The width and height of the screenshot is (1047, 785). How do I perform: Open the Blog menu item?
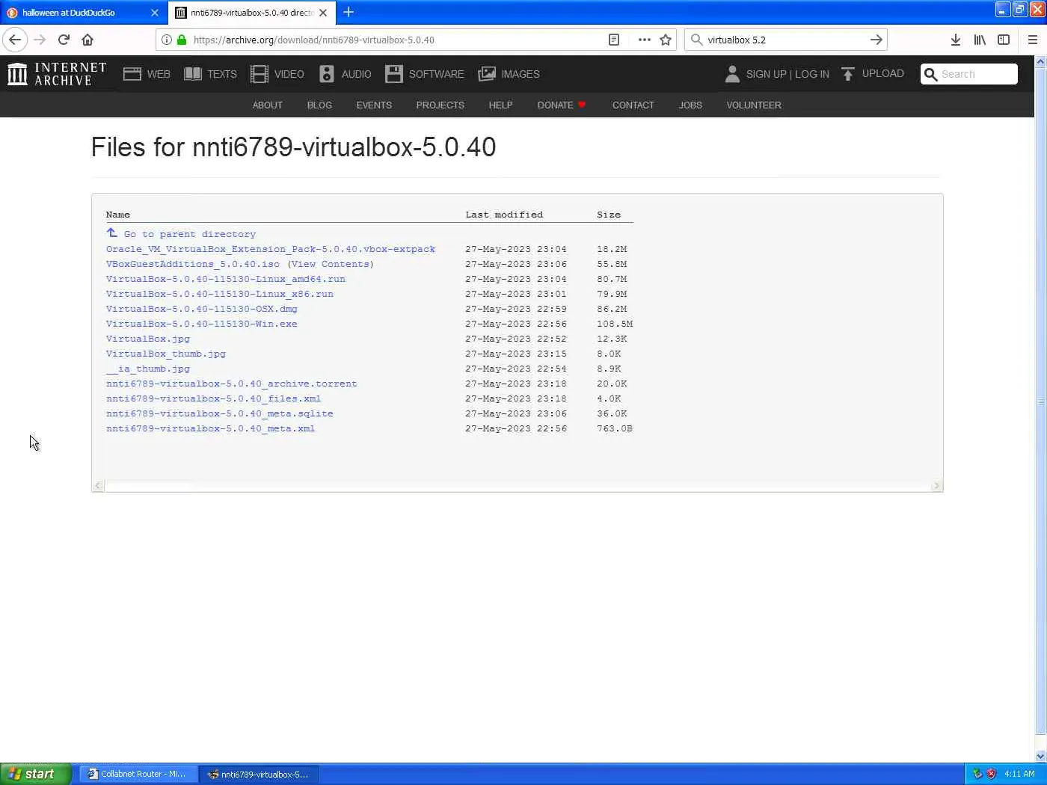[x=319, y=105]
